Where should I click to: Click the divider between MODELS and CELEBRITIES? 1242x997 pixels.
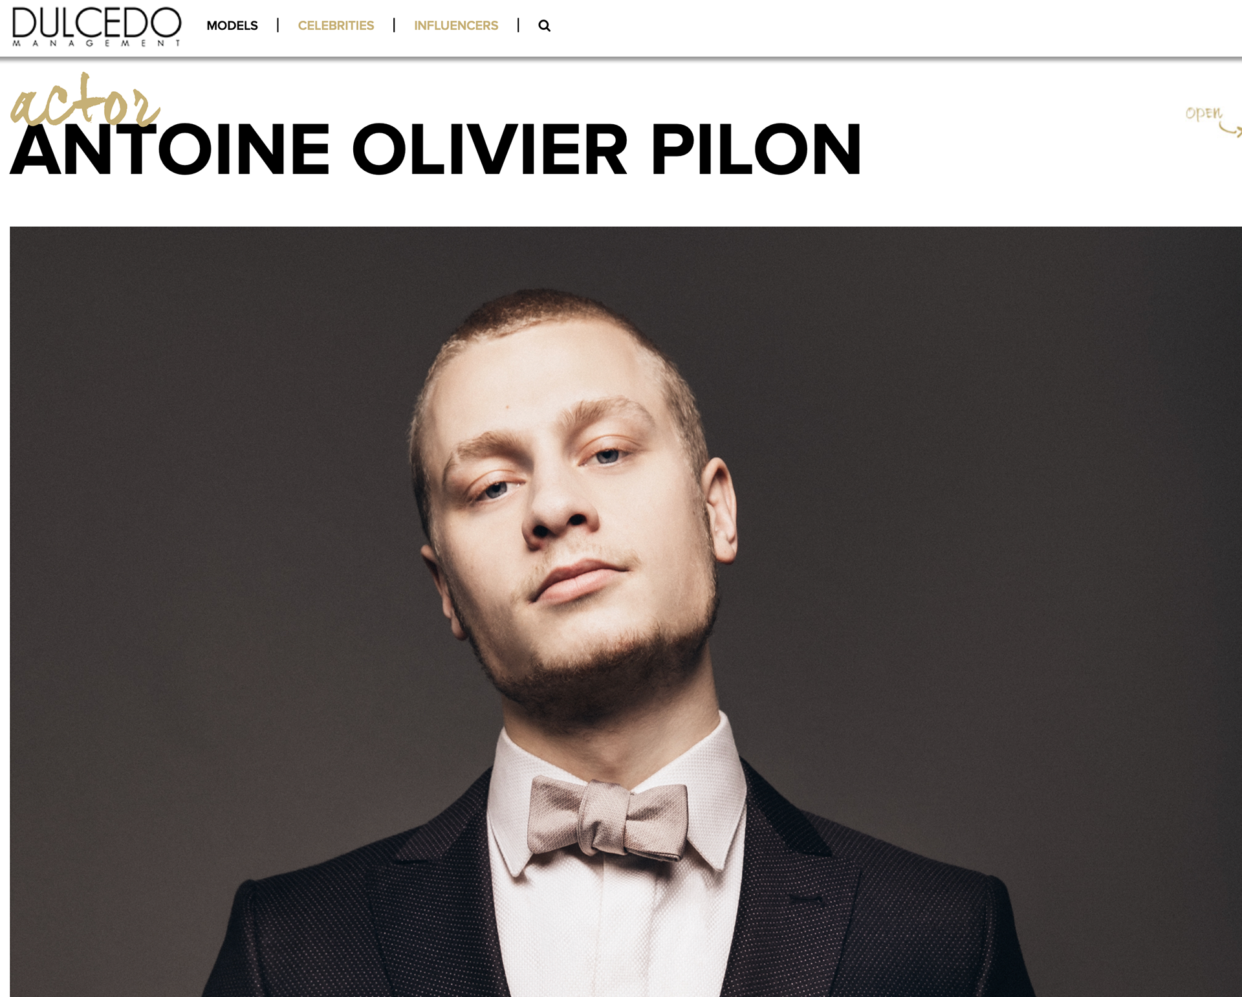(278, 25)
